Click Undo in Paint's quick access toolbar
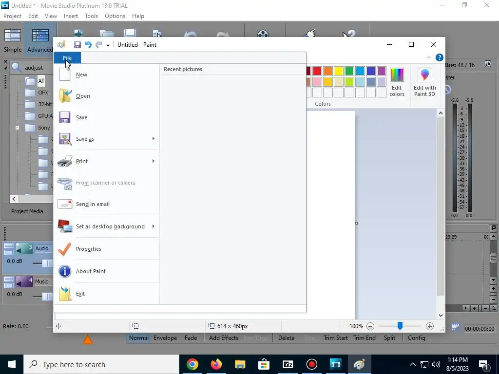The width and height of the screenshot is (499, 374). (88, 45)
